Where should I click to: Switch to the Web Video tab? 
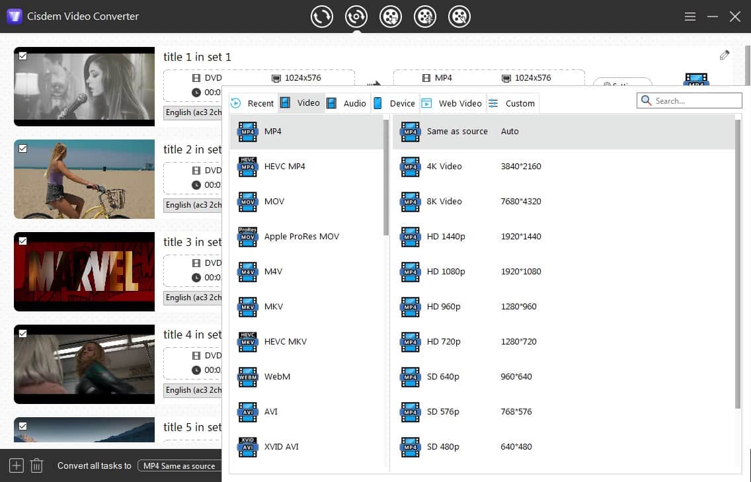click(x=452, y=103)
